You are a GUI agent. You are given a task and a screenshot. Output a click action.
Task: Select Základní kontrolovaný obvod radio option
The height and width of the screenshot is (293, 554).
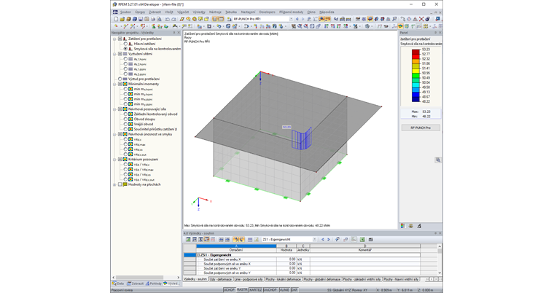point(125,114)
